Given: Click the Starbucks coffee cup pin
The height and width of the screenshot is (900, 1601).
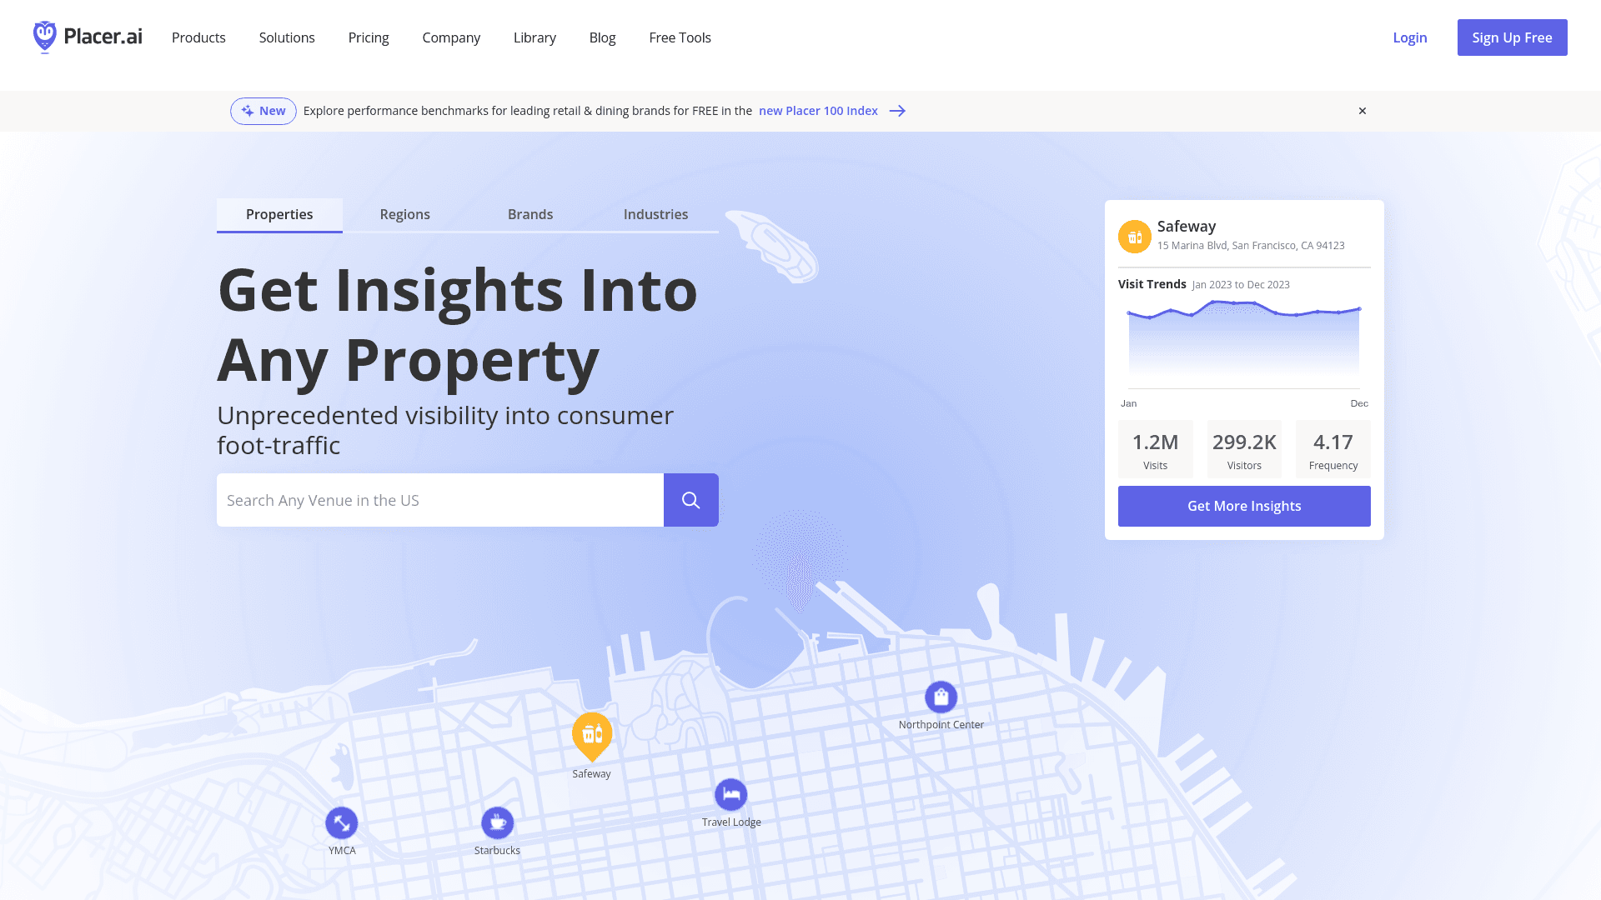Looking at the screenshot, I should (x=498, y=822).
